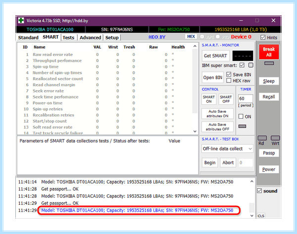The width and height of the screenshot is (297, 234).
Task: Click the Passp button
Action: coord(269,153)
